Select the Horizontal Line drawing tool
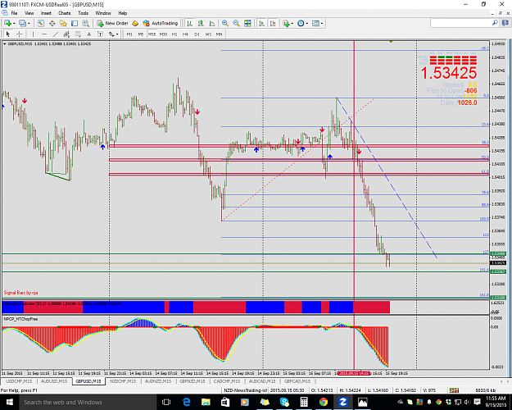This screenshot has height=410, width=512. (44, 34)
